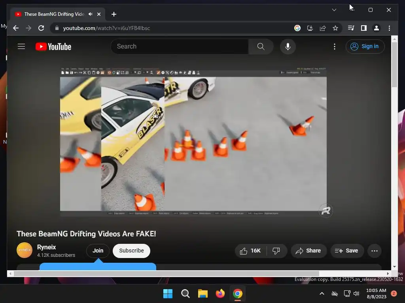Click the Google icon in the address bar
Image resolution: width=405 pixels, height=303 pixels.
click(x=297, y=28)
